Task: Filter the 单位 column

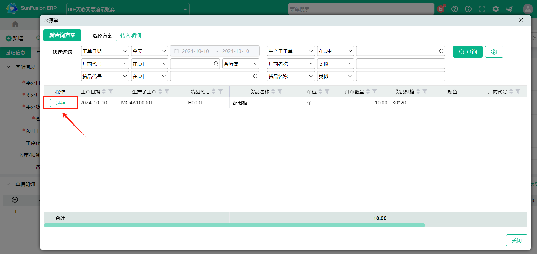Action: pyautogui.click(x=327, y=92)
